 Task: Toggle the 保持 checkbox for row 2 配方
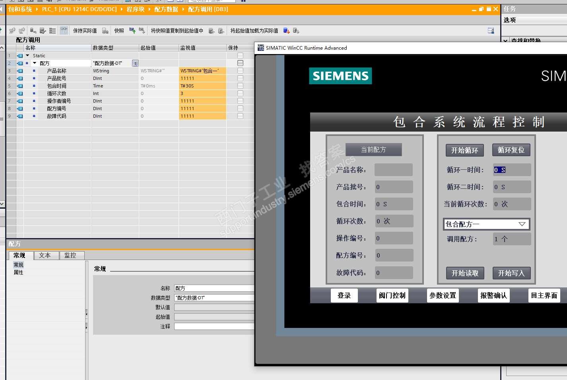click(x=240, y=63)
